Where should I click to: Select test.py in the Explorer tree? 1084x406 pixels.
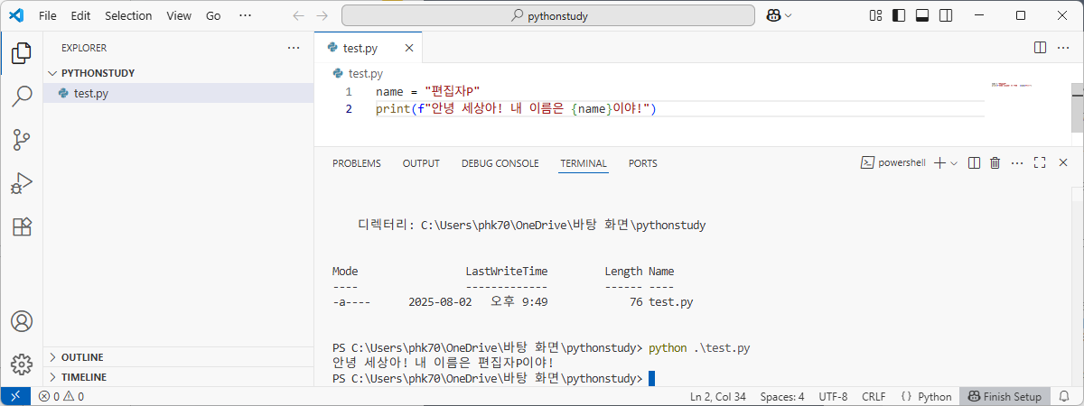(x=178, y=93)
